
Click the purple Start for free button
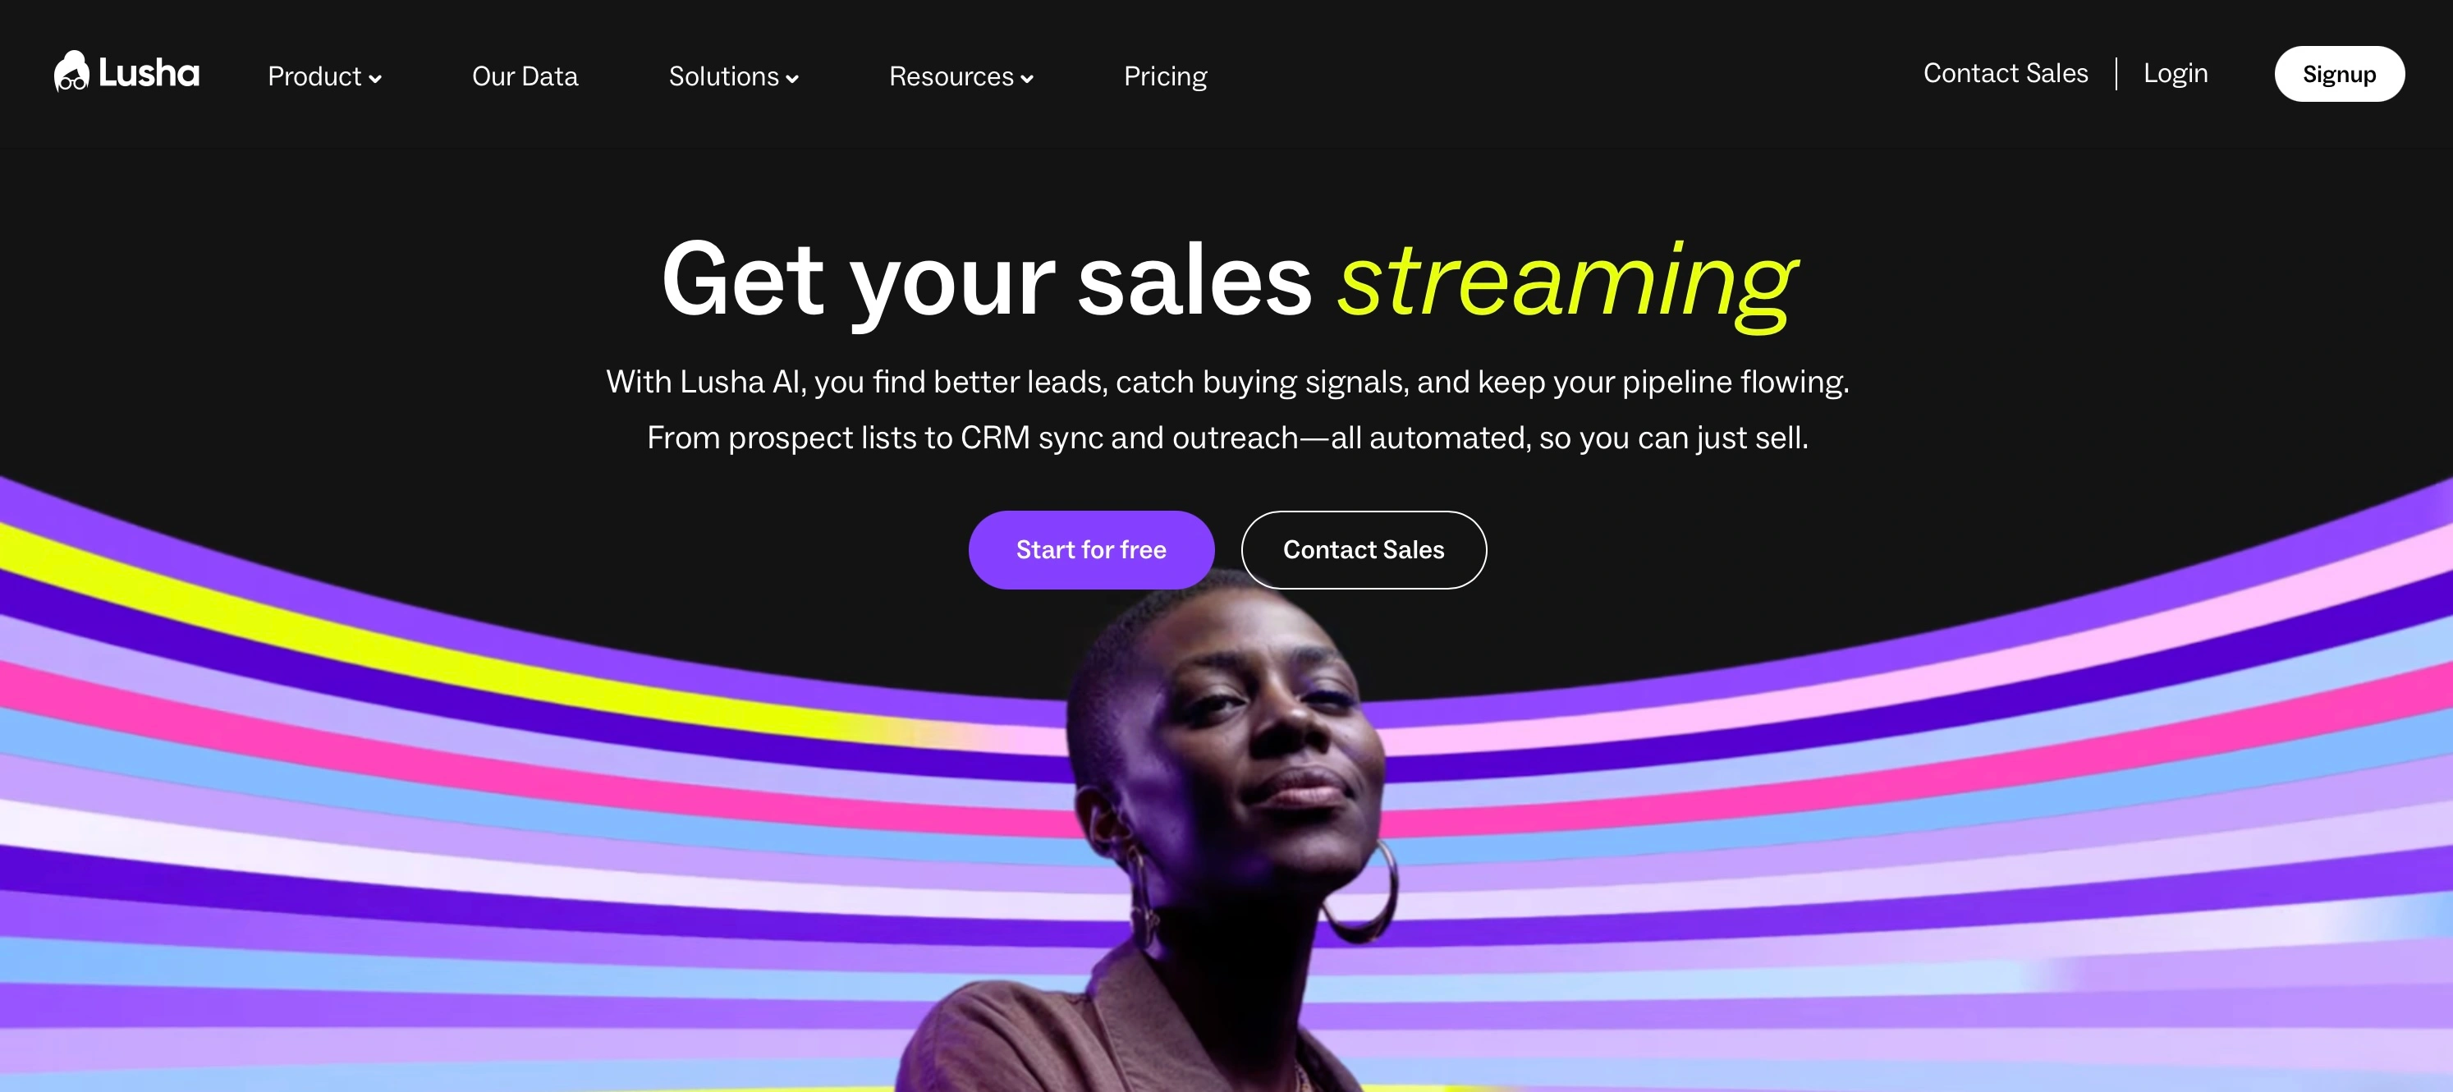tap(1091, 550)
